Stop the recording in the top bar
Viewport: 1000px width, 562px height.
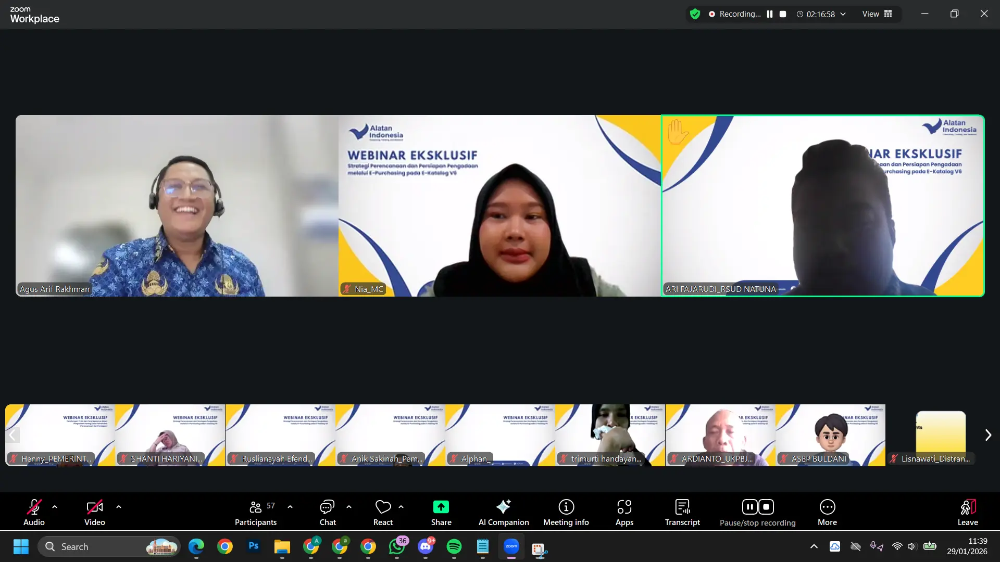pyautogui.click(x=783, y=14)
